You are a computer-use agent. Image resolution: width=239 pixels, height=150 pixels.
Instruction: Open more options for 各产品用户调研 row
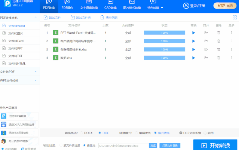pos(232,41)
